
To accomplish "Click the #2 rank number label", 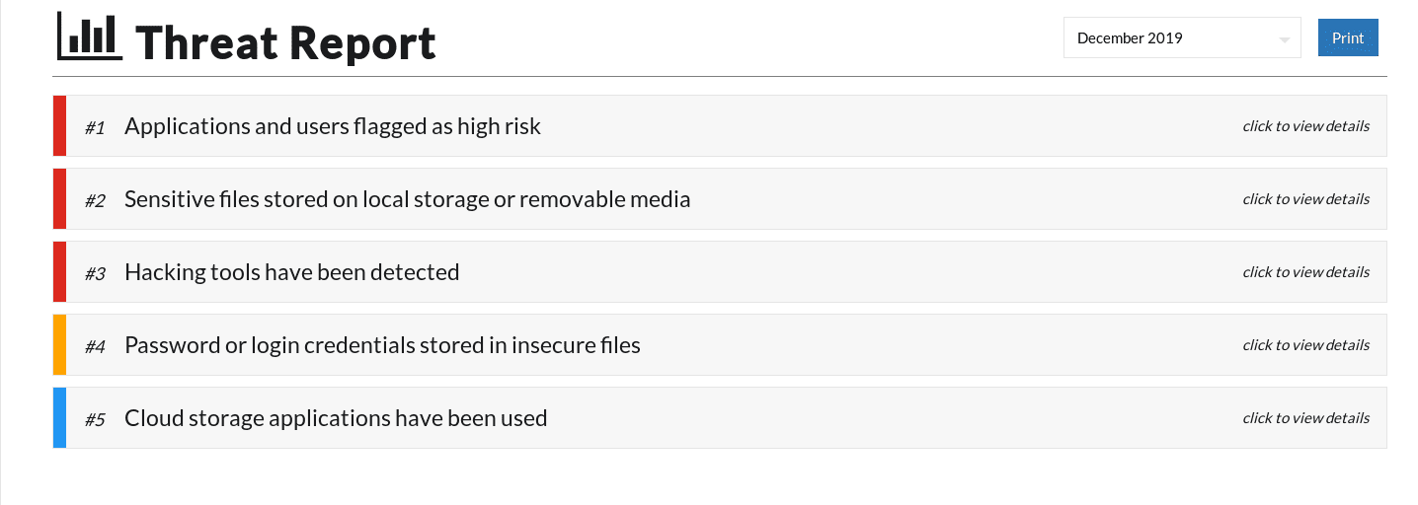I will coord(95,200).
